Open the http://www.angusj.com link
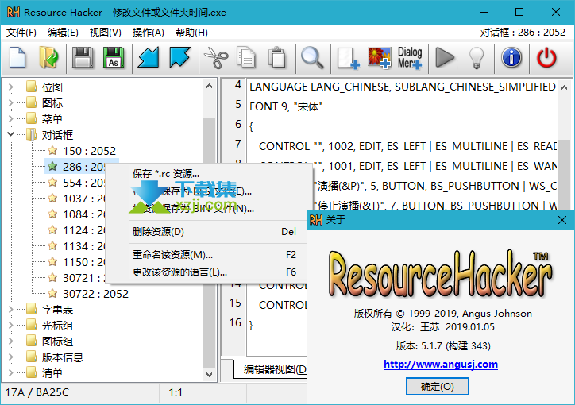This screenshot has height=405, width=575. [x=441, y=364]
